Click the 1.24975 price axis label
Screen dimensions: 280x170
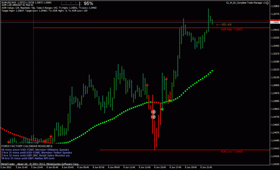[x=275, y=93]
